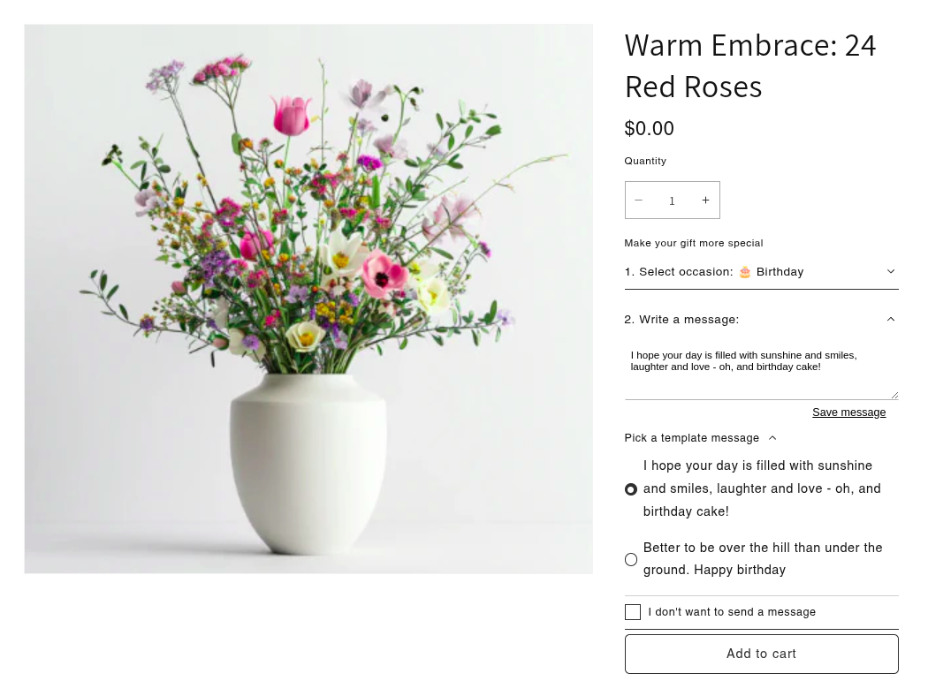Select the over the hill template radio
Screen dimensions: 928x681
(x=631, y=559)
